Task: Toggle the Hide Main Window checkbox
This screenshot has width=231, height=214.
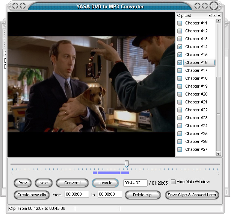Action: pos(173,182)
